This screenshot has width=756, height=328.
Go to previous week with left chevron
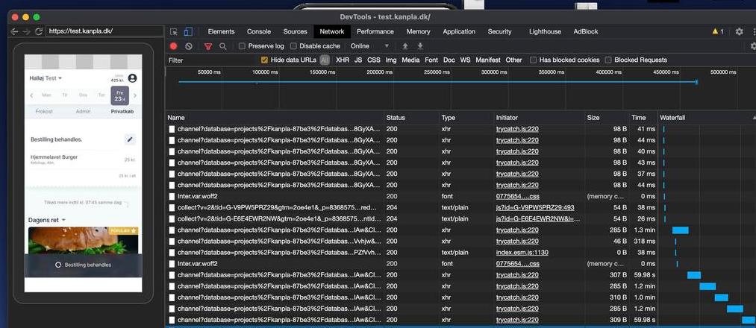click(31, 95)
